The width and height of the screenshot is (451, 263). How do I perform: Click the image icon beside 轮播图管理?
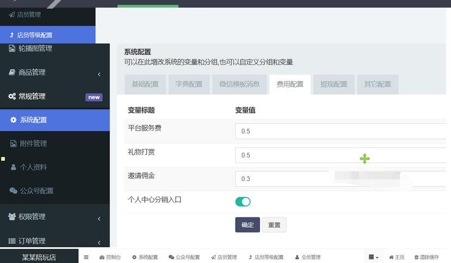coord(12,48)
